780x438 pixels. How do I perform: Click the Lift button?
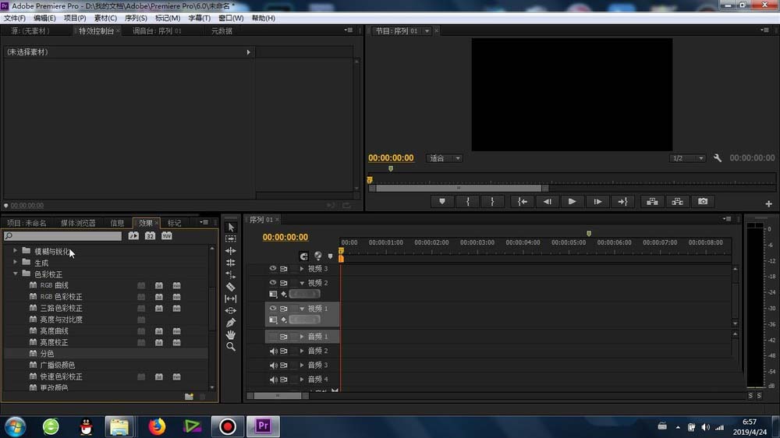point(652,201)
